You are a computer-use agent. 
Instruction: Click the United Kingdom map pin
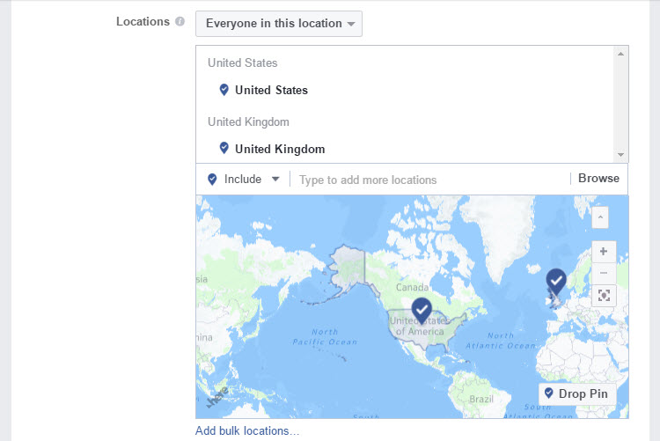(x=555, y=281)
